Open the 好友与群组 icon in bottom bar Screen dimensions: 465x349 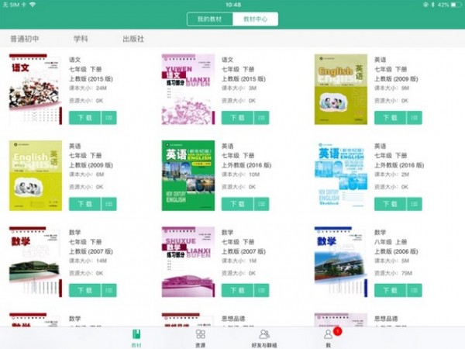click(x=264, y=335)
